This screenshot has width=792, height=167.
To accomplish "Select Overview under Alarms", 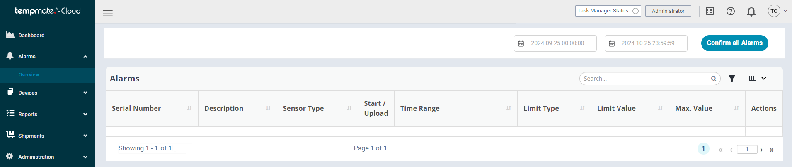I will pyautogui.click(x=29, y=75).
